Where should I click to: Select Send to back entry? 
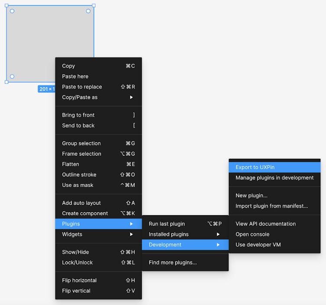tap(98, 125)
